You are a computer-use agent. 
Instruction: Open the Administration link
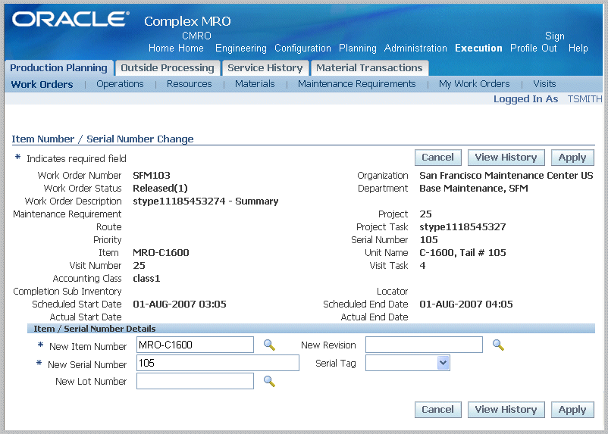click(415, 48)
